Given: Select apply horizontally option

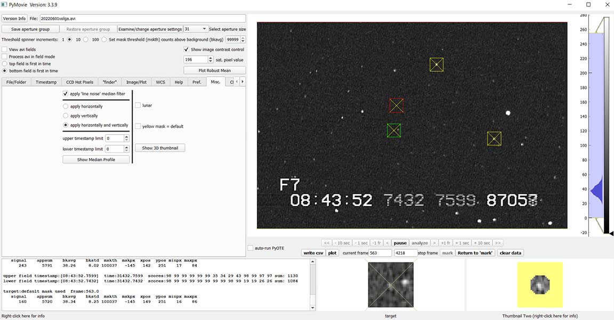Looking at the screenshot, I should (x=66, y=106).
